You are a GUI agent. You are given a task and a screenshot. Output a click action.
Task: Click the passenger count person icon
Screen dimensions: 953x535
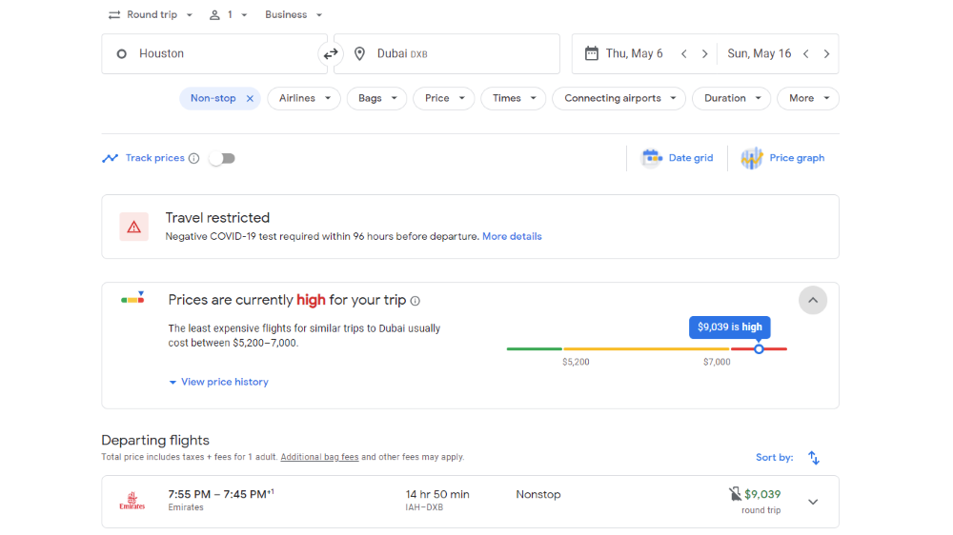pos(214,15)
